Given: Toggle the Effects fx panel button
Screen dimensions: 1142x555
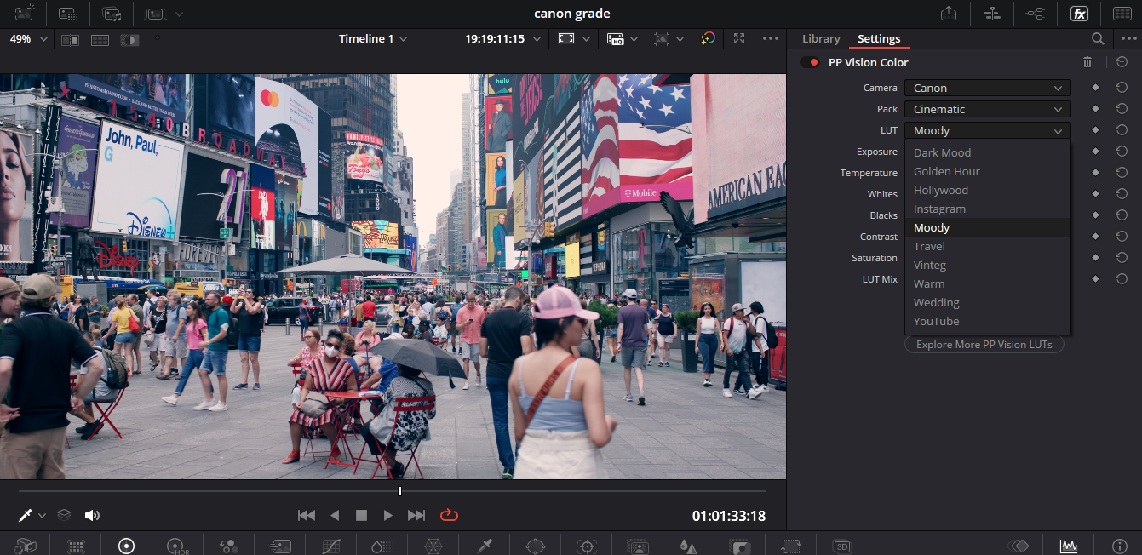Looking at the screenshot, I should point(1079,14).
